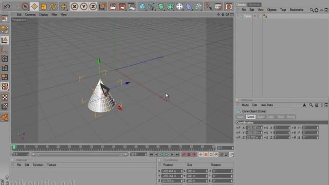This screenshot has height=185, width=329.
Task: Open the NURBS generator icon
Action: (161, 7)
